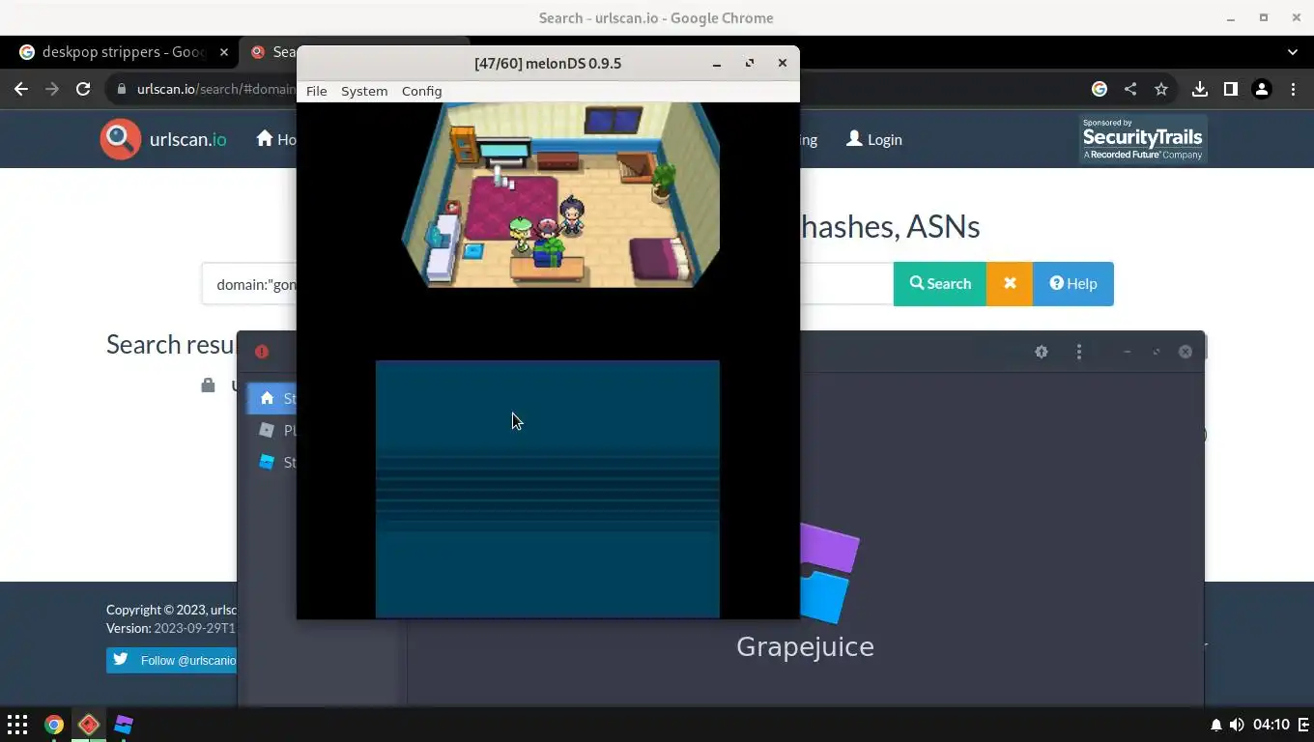
Task: Open the Chrome profile icon
Action: pyautogui.click(x=1262, y=89)
